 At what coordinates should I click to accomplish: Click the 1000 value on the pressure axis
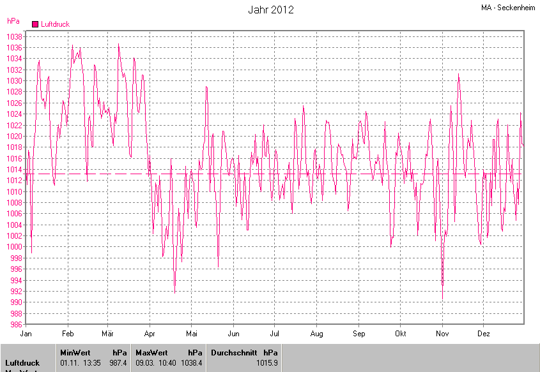coord(15,247)
